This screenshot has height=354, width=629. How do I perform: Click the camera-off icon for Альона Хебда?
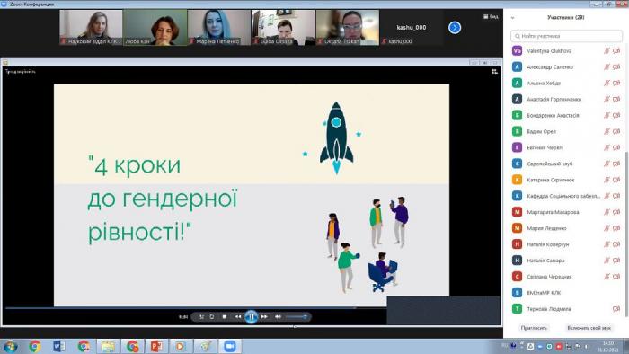(616, 83)
